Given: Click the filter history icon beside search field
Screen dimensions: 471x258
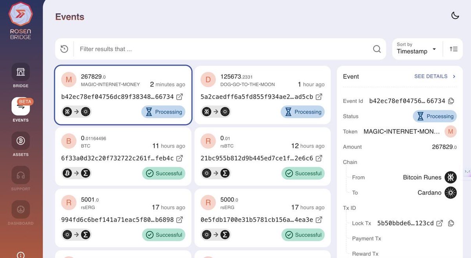Looking at the screenshot, I should point(64,49).
